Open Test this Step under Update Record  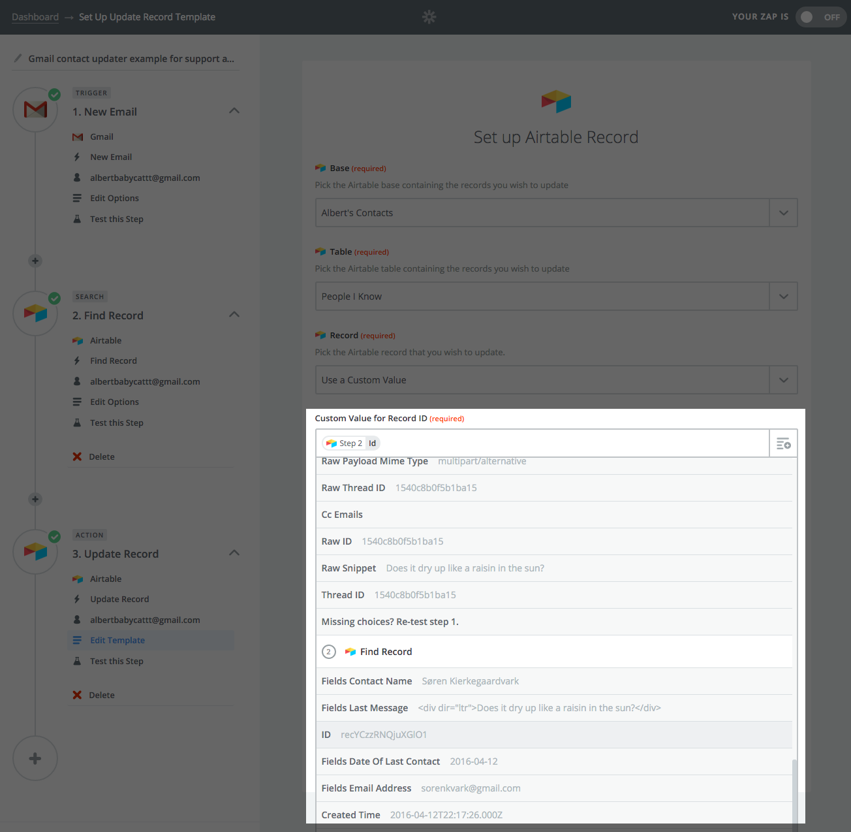coord(117,661)
